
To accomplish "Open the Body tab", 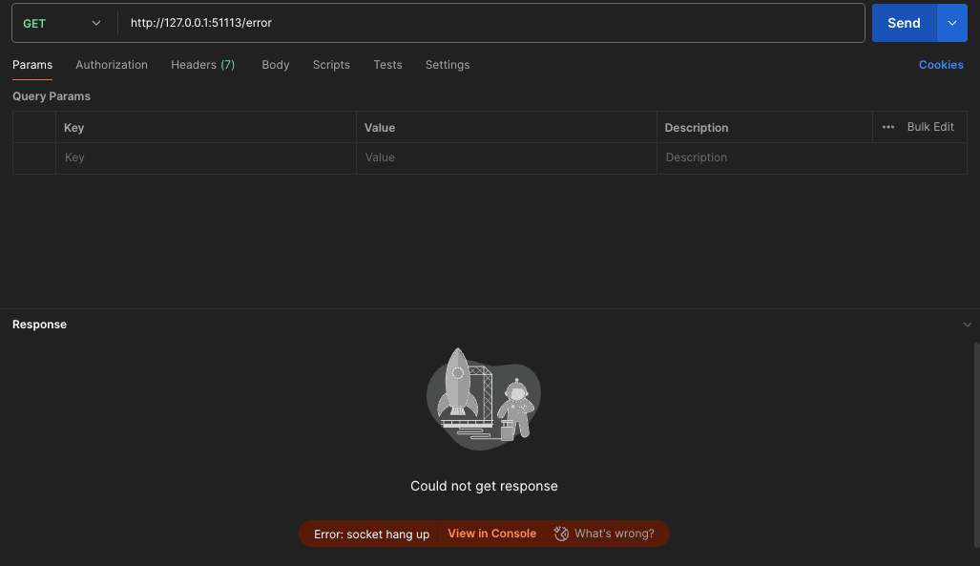I will pyautogui.click(x=275, y=64).
